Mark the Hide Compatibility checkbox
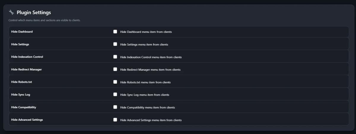The image size is (356, 134). pos(115,107)
